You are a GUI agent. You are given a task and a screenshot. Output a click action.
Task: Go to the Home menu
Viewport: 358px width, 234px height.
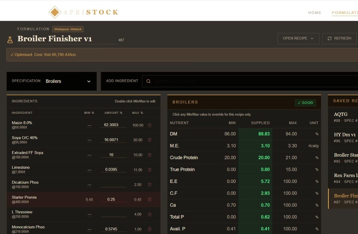tap(315, 13)
